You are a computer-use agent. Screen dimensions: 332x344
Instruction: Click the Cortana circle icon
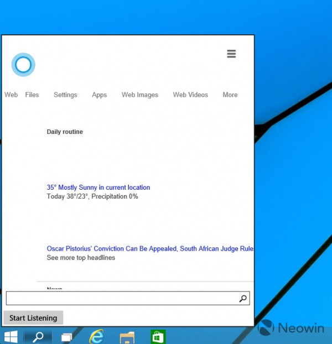coord(23,65)
